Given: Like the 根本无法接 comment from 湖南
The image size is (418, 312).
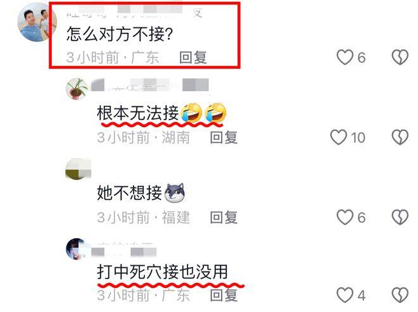Looking at the screenshot, I should coord(339,137).
